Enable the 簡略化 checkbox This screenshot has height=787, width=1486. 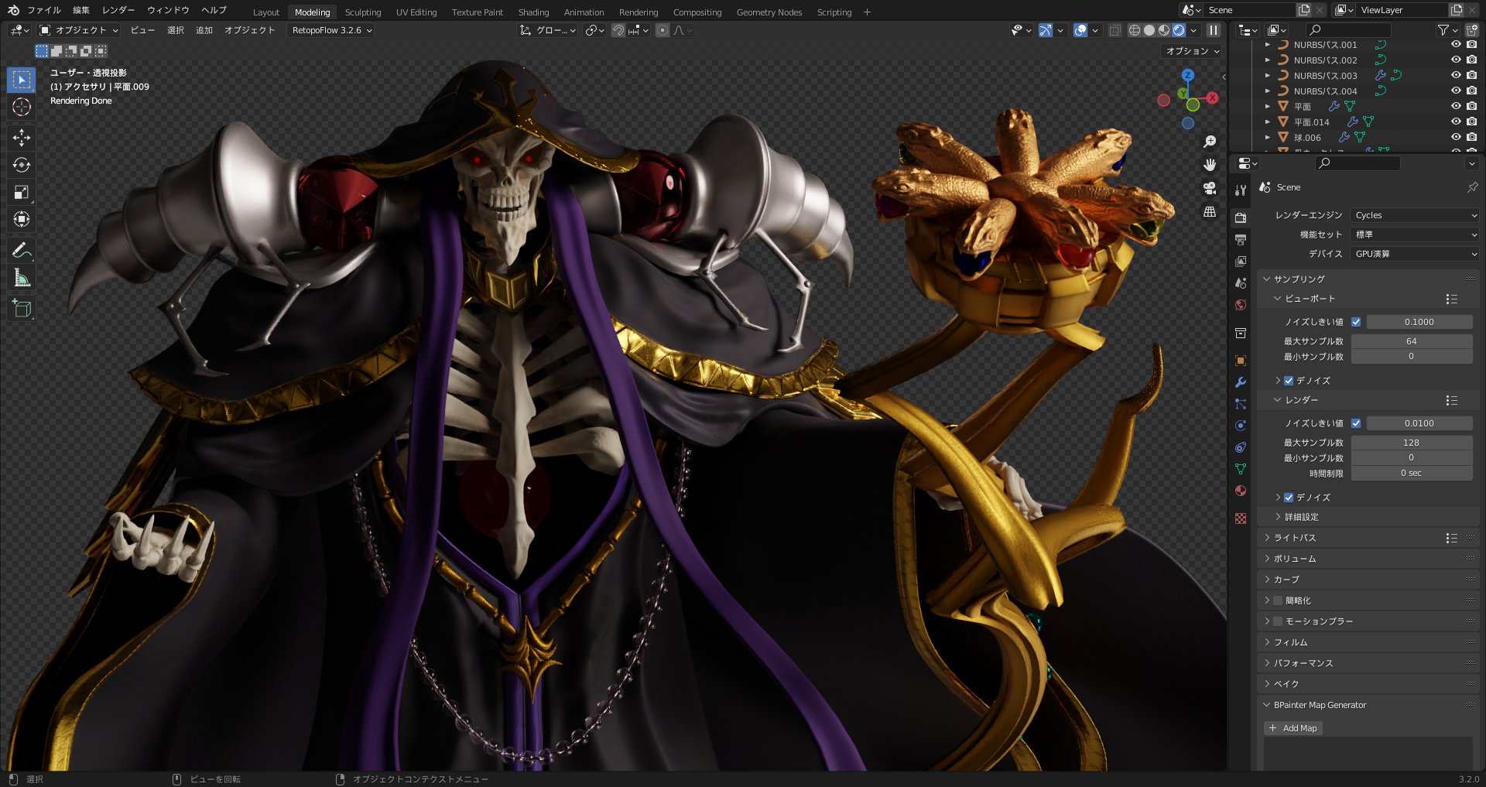(x=1278, y=601)
